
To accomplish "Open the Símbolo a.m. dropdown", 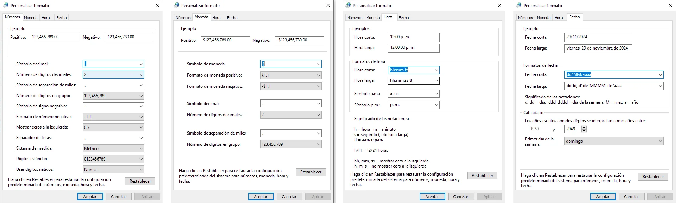I will pyautogui.click(x=436, y=94).
